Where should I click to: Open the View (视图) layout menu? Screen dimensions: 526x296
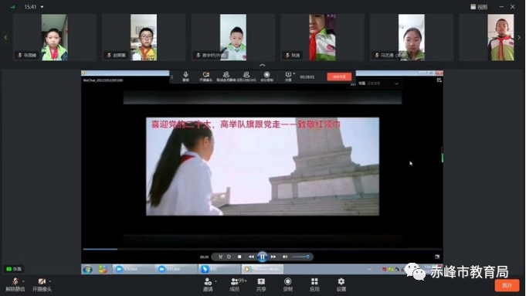click(x=479, y=7)
